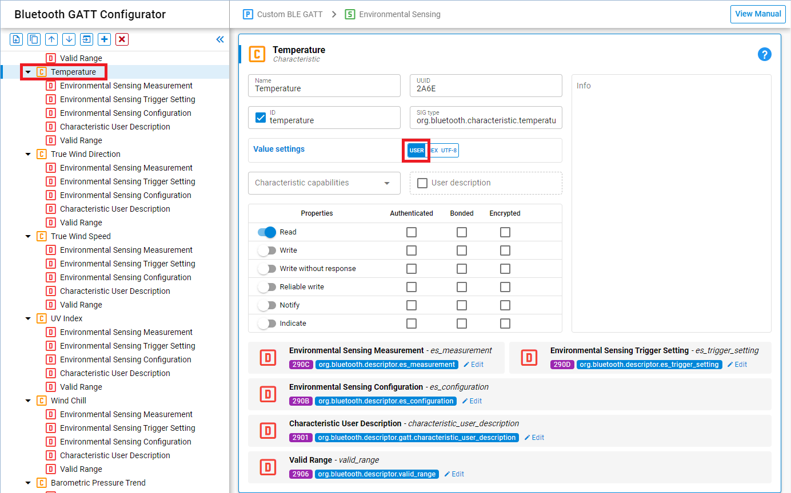Tick the Encrypted checkbox for Write
791x493 pixels.
pos(505,250)
